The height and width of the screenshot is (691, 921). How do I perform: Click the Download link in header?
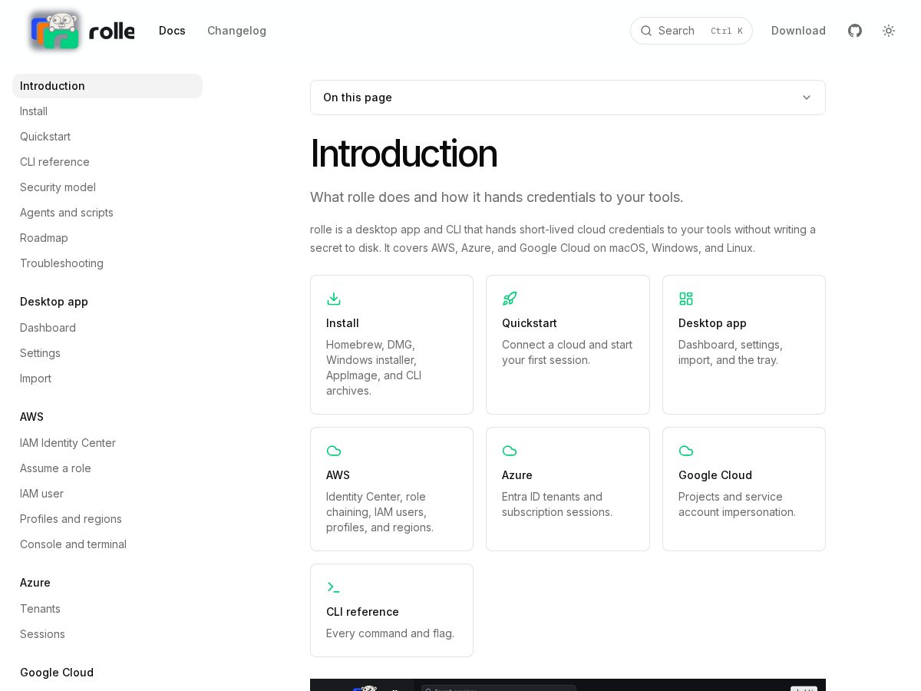[x=798, y=31]
